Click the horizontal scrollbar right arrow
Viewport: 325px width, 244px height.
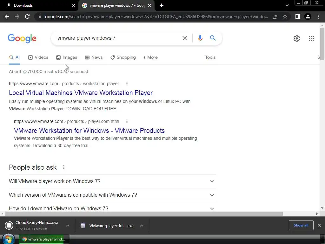point(317,214)
